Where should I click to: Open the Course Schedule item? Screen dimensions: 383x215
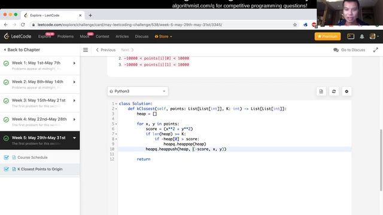[x=32, y=158]
